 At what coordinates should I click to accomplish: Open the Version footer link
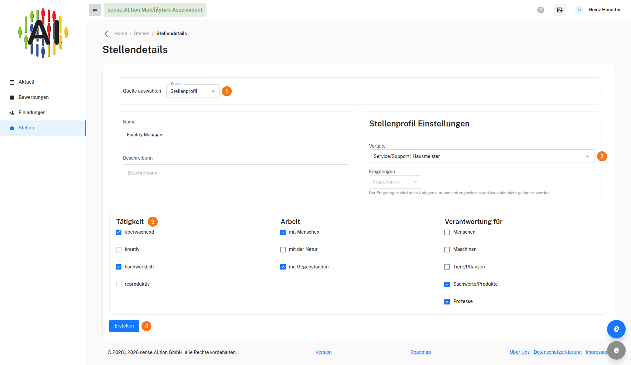(323, 352)
